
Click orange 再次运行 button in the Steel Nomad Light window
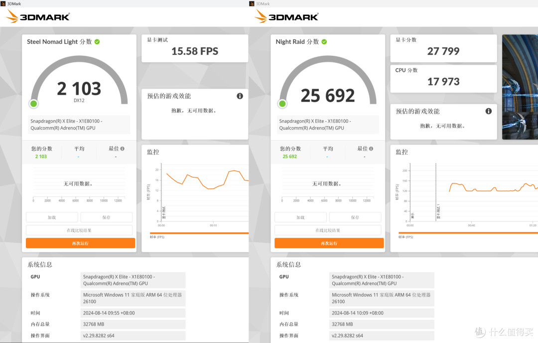[x=80, y=243]
